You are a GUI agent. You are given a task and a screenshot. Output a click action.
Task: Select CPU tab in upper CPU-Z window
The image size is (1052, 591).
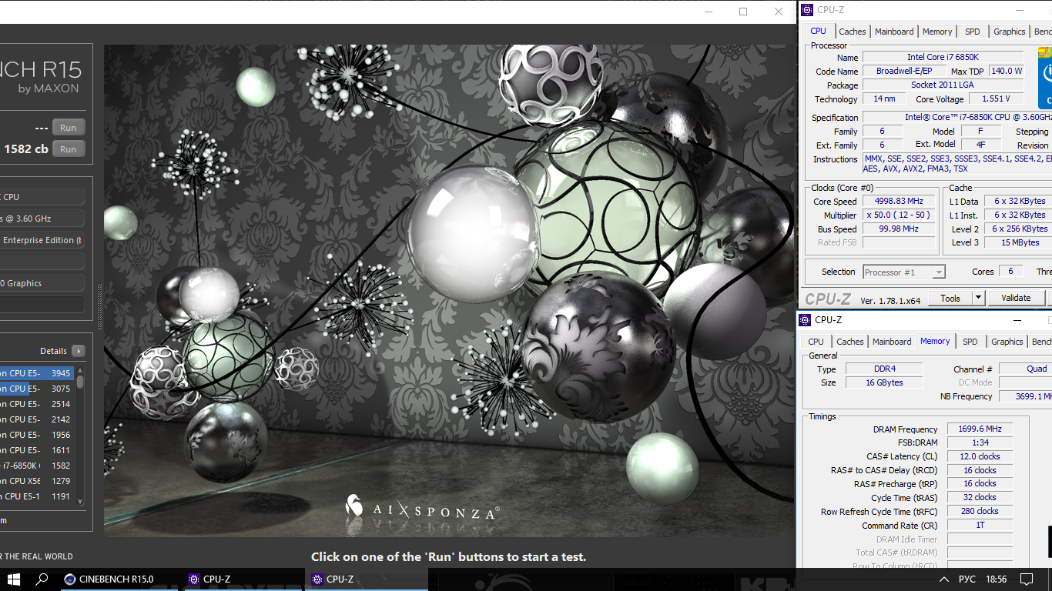tap(818, 31)
